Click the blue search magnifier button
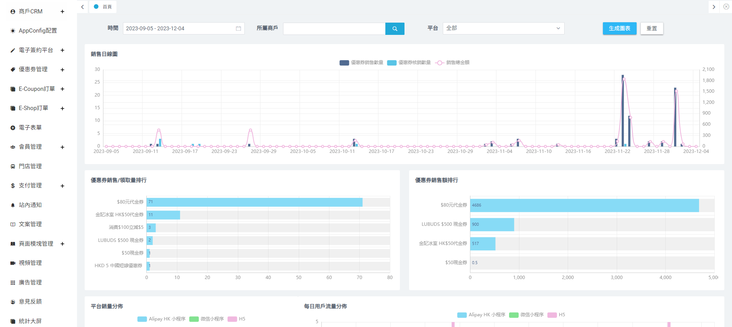 click(x=395, y=29)
